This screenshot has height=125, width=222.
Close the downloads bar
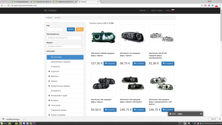(x=220, y=119)
